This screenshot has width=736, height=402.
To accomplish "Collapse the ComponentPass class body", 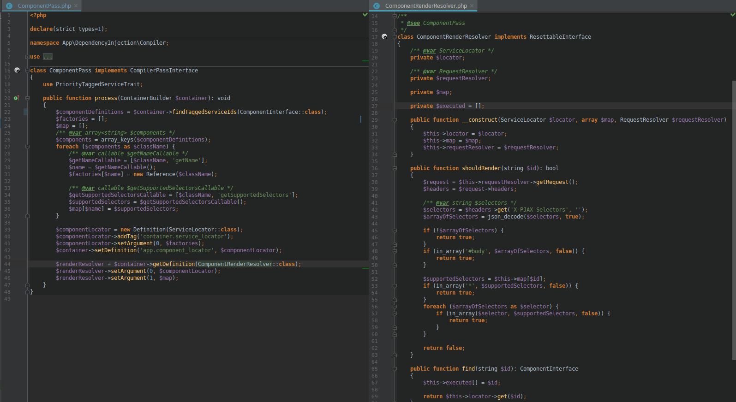I will click(x=27, y=71).
